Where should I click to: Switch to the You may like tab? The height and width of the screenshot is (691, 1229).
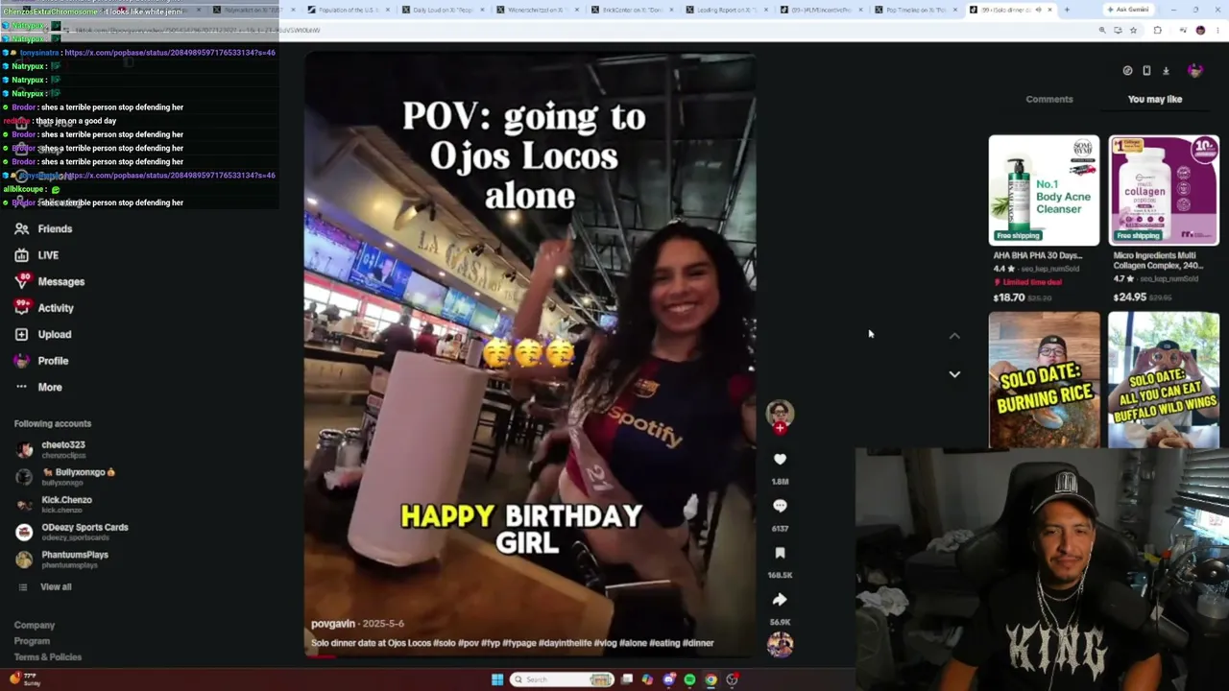(x=1155, y=99)
